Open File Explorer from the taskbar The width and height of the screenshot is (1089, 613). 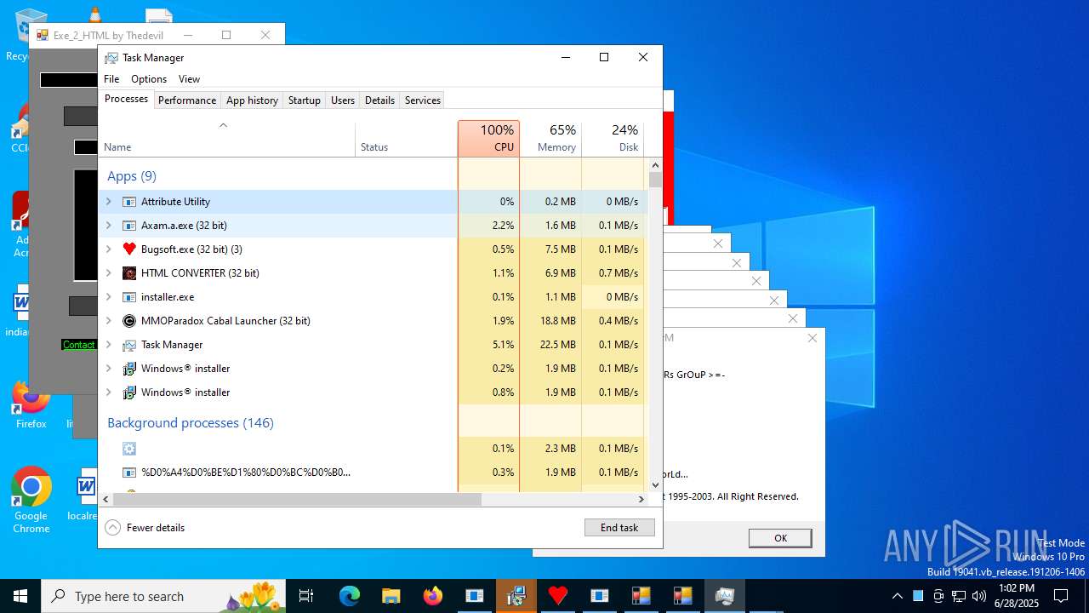(x=391, y=596)
